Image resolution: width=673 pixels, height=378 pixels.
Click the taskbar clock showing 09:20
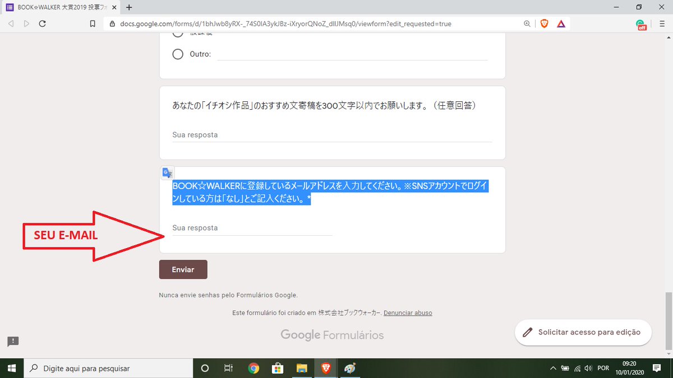tap(629, 368)
